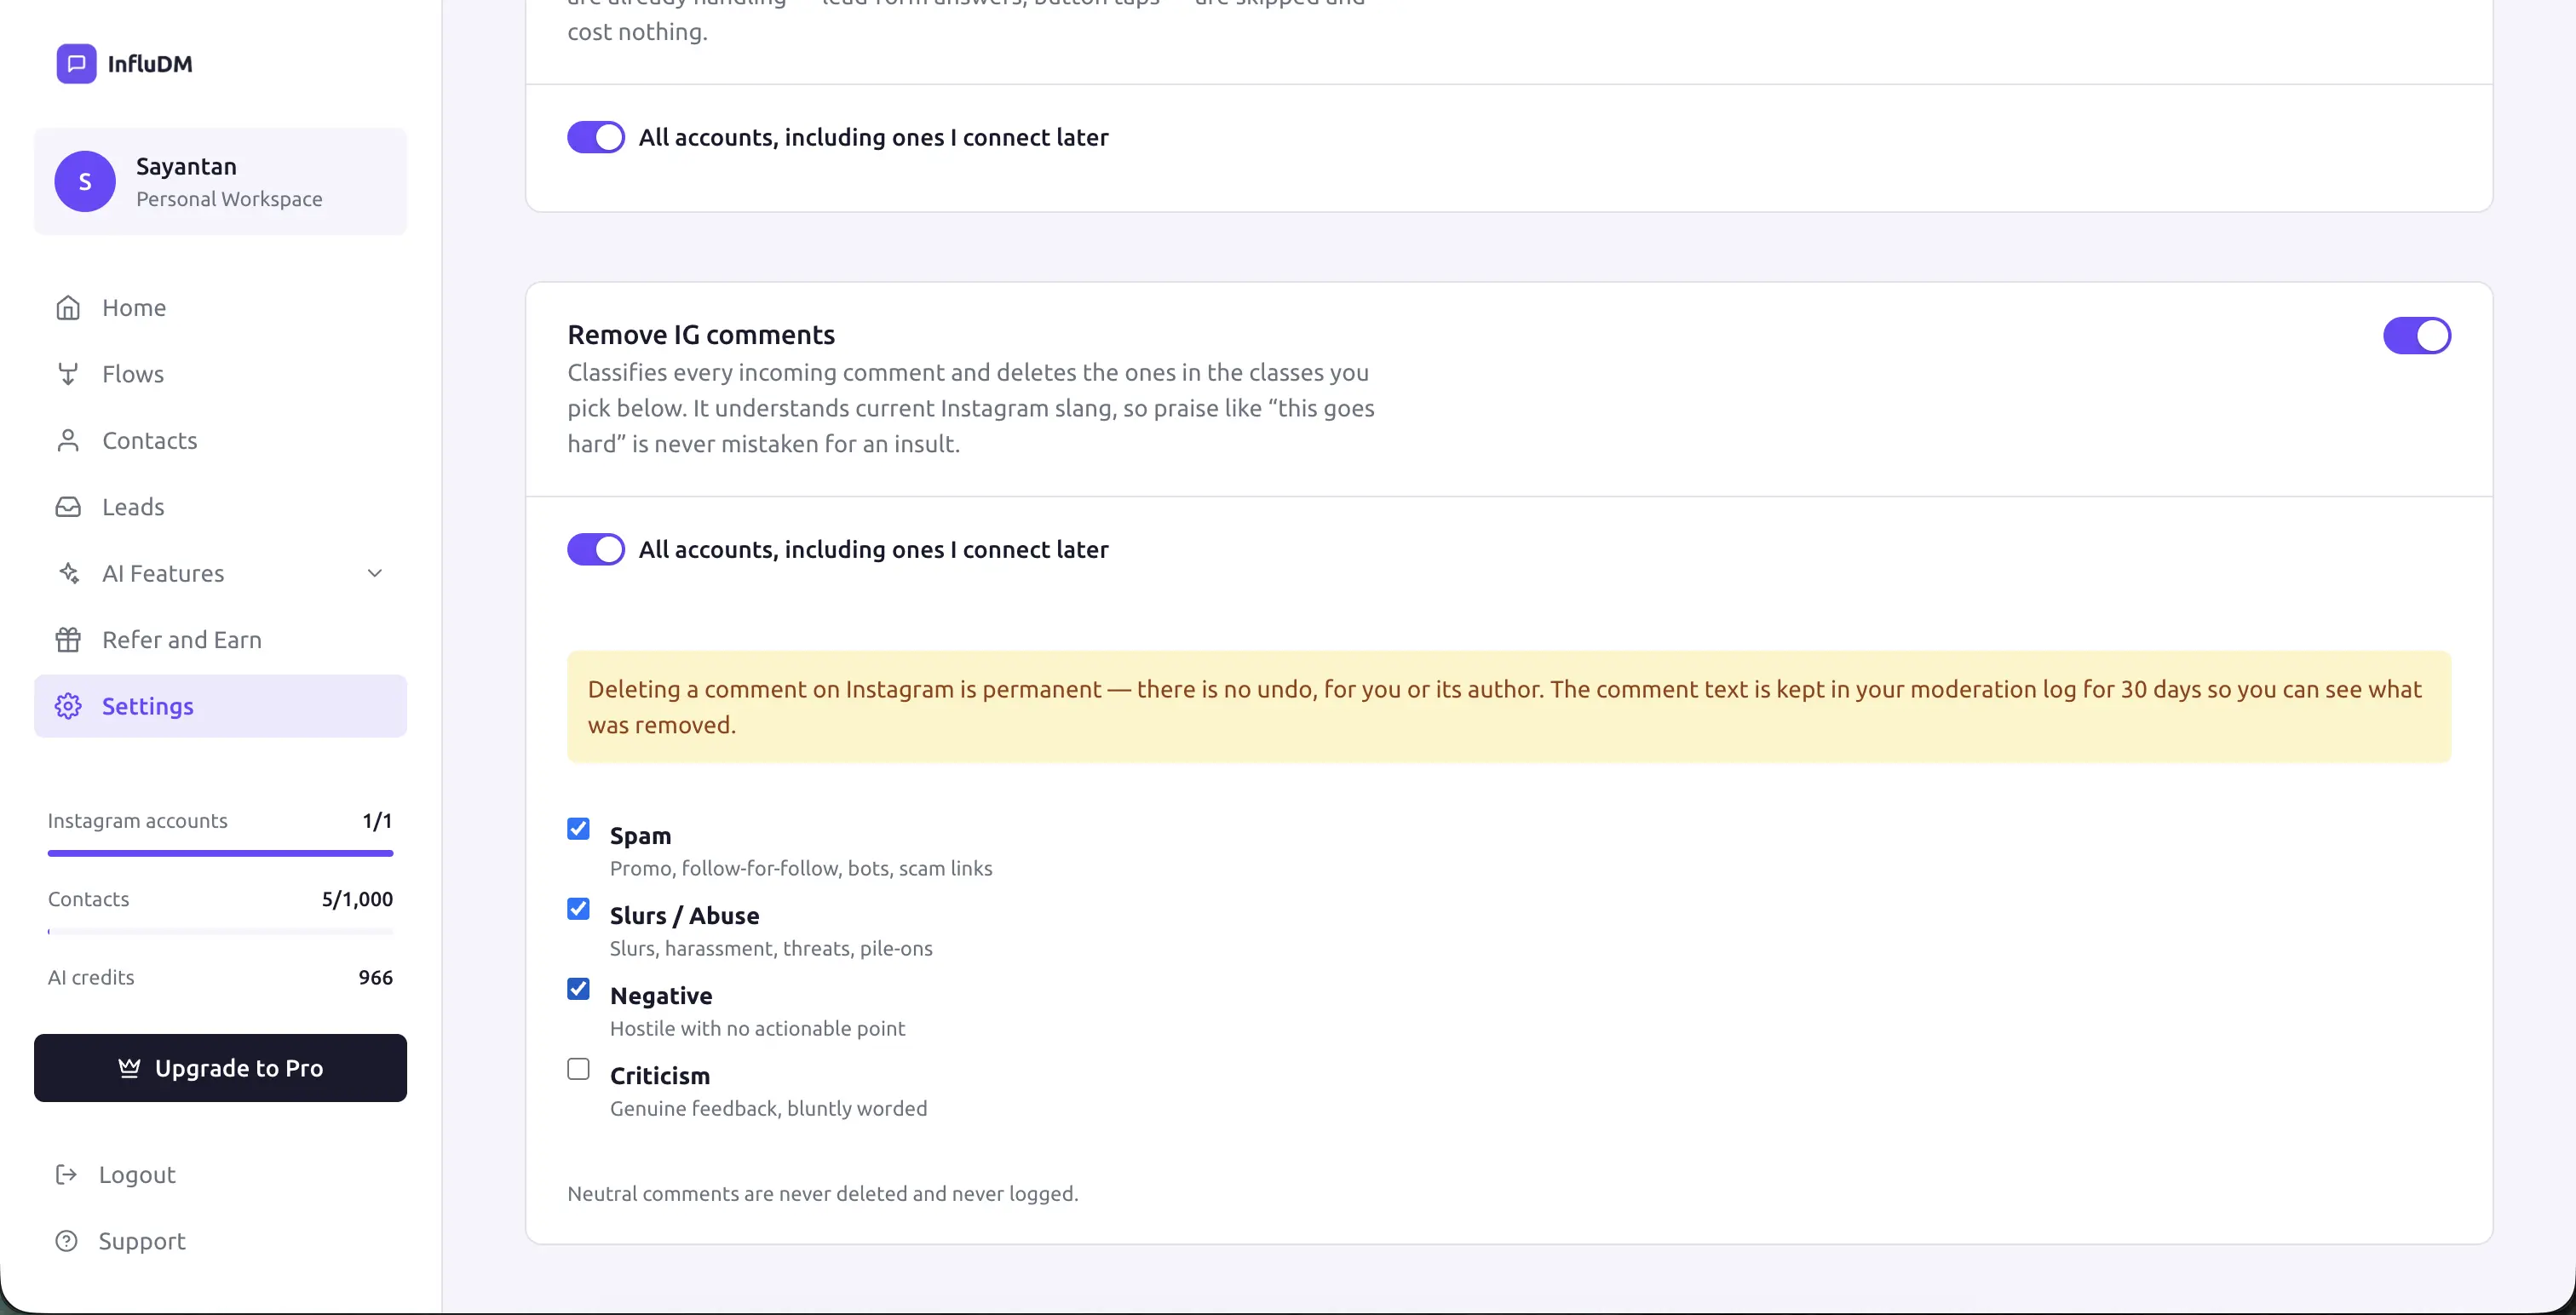Open Refer and Earn page
The width and height of the screenshot is (2576, 1315).
point(220,640)
